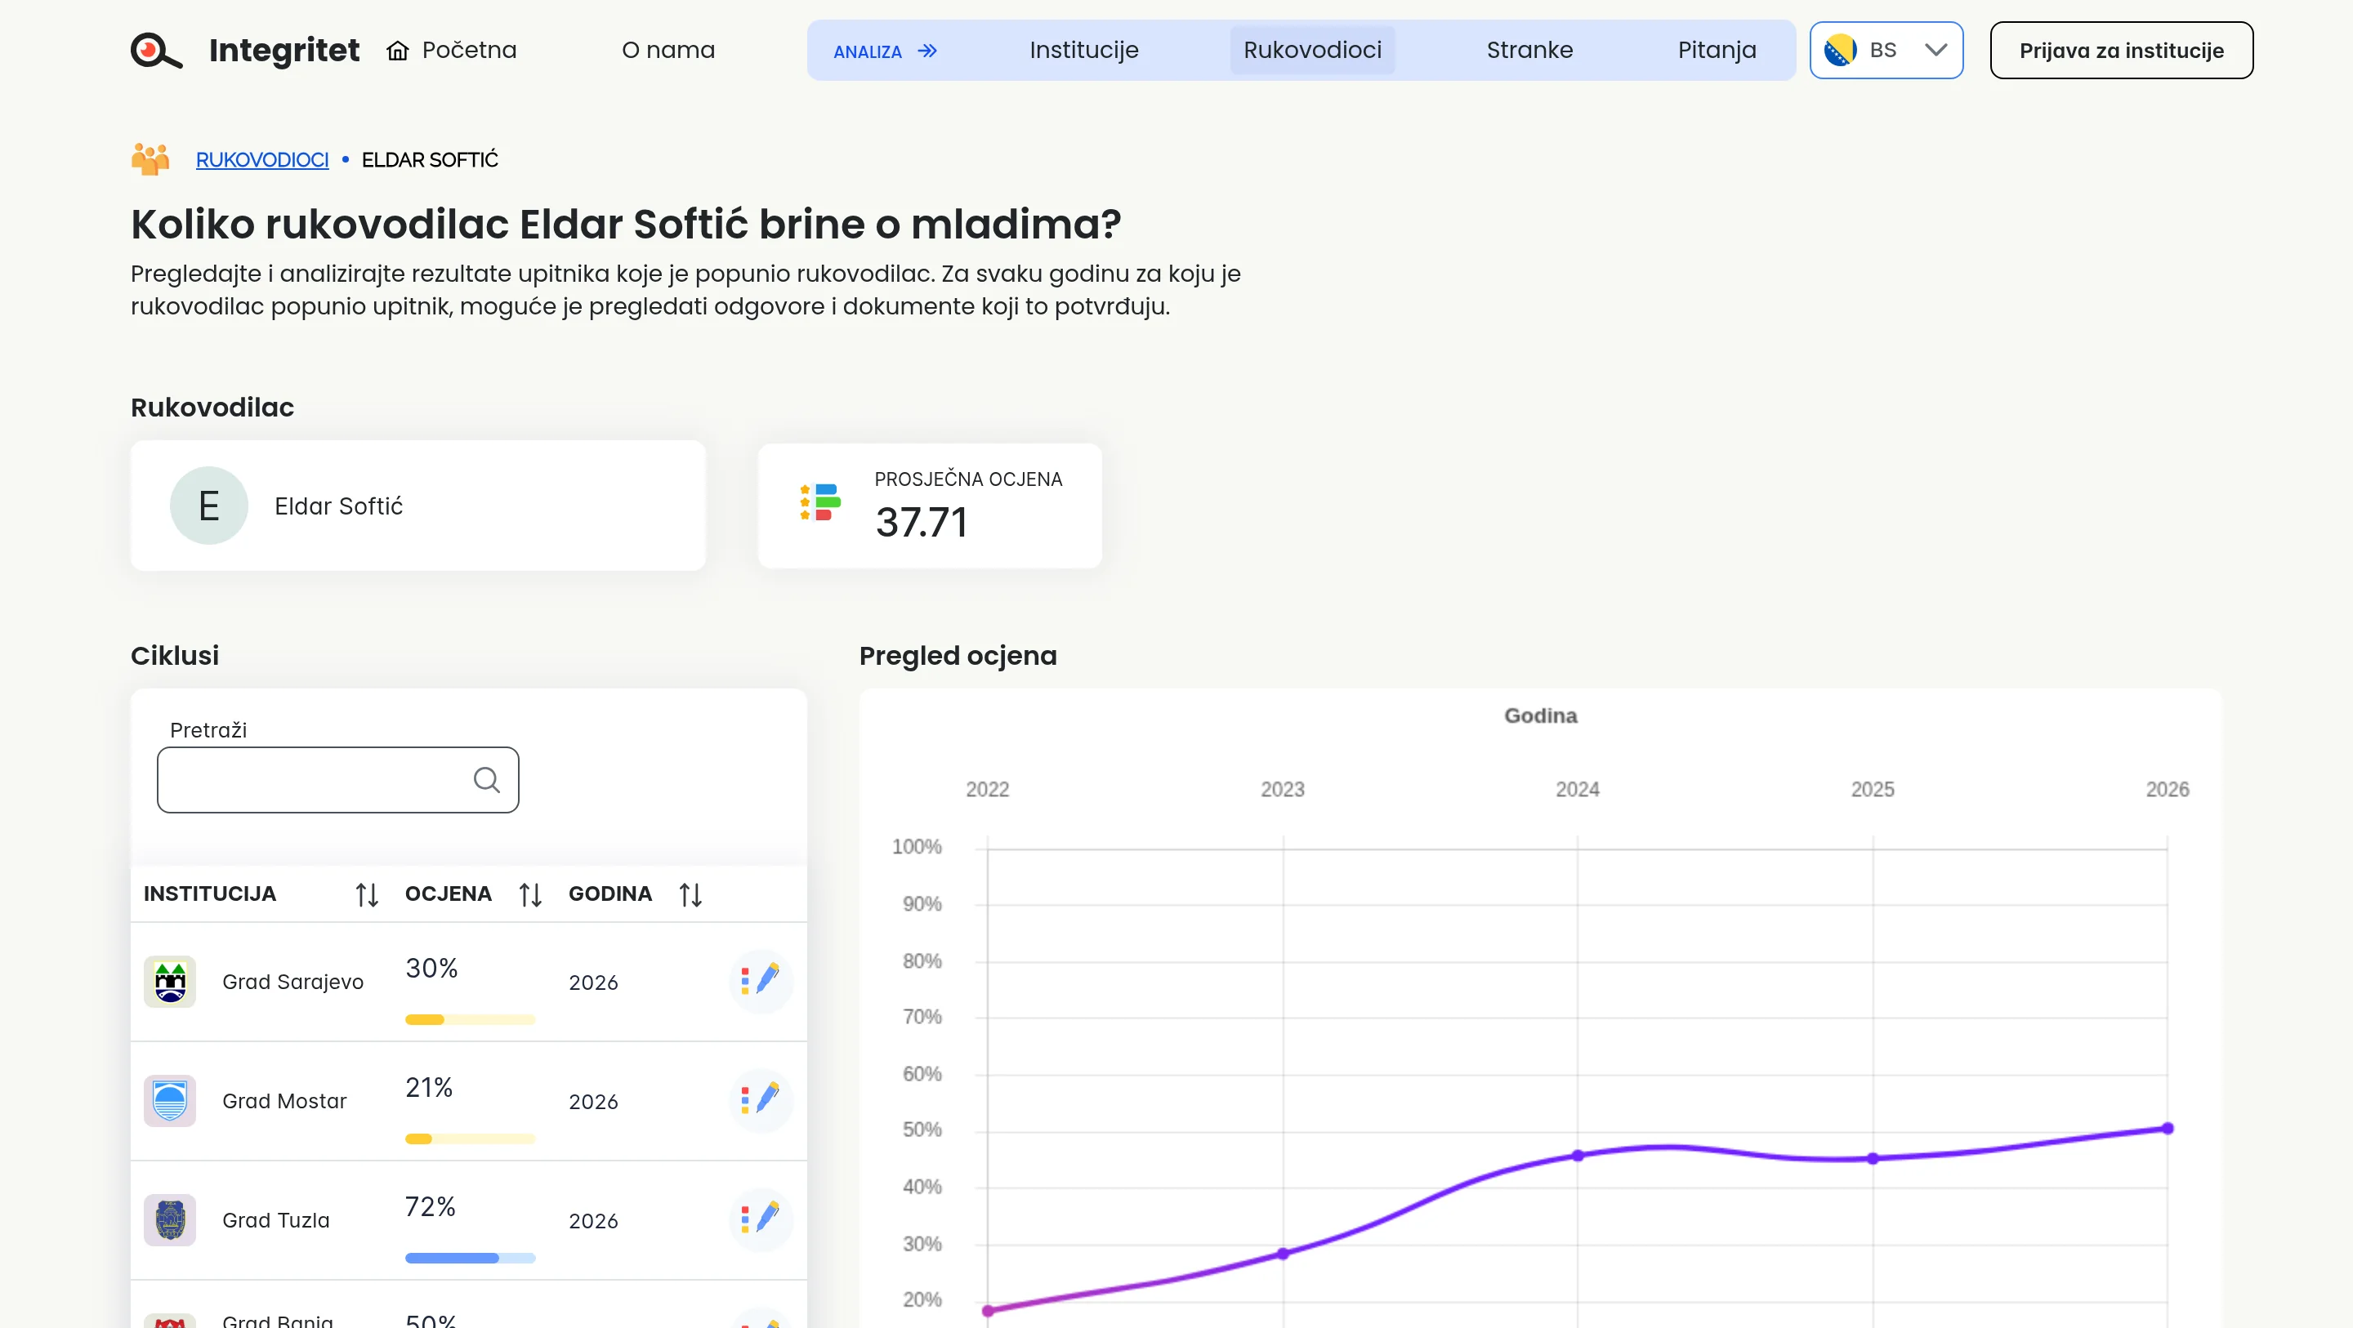Click the Grad Tuzla 72% progress bar
Image resolution: width=2353 pixels, height=1328 pixels.
coord(471,1259)
